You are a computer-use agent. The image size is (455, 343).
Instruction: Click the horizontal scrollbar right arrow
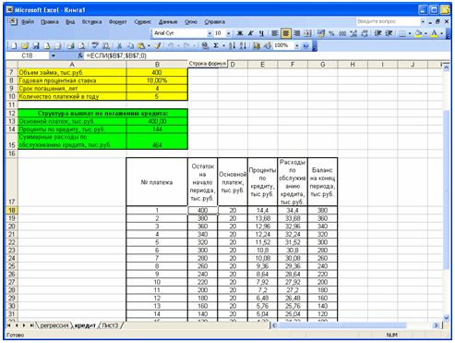click(436, 325)
